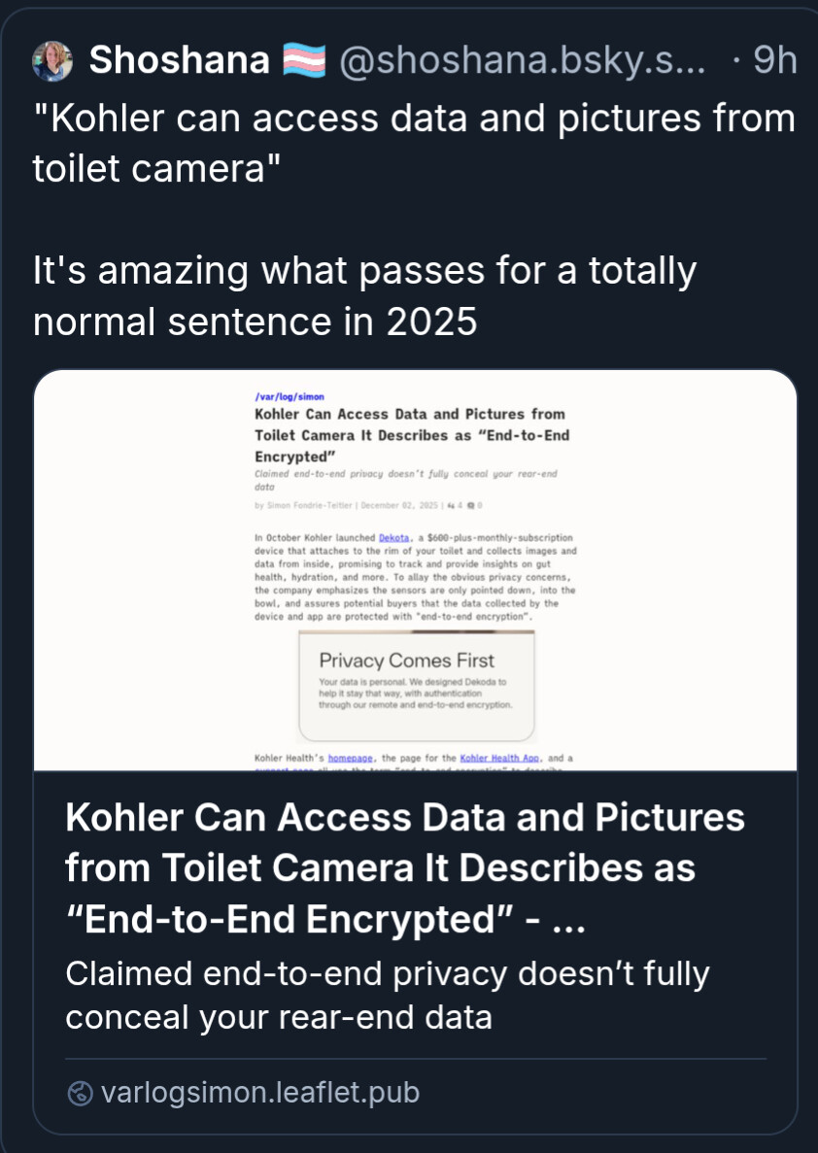Click the article headline inside the preview image
The height and width of the screenshot is (1153, 818).
tap(412, 434)
